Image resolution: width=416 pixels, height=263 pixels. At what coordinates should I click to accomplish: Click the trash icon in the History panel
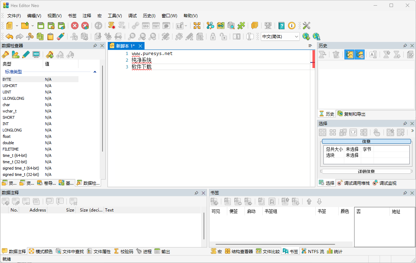[x=336, y=54]
